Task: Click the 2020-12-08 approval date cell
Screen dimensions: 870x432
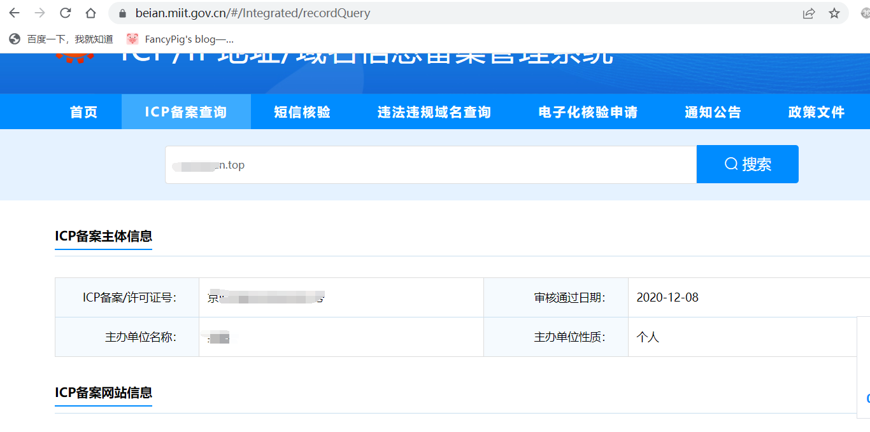Action: pos(667,298)
